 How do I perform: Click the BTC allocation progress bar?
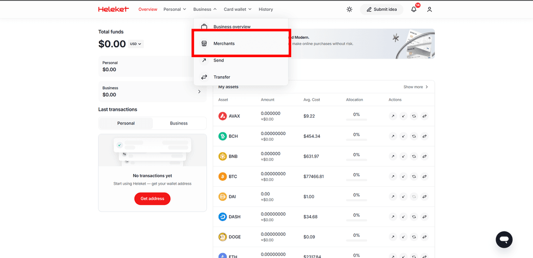356,180
